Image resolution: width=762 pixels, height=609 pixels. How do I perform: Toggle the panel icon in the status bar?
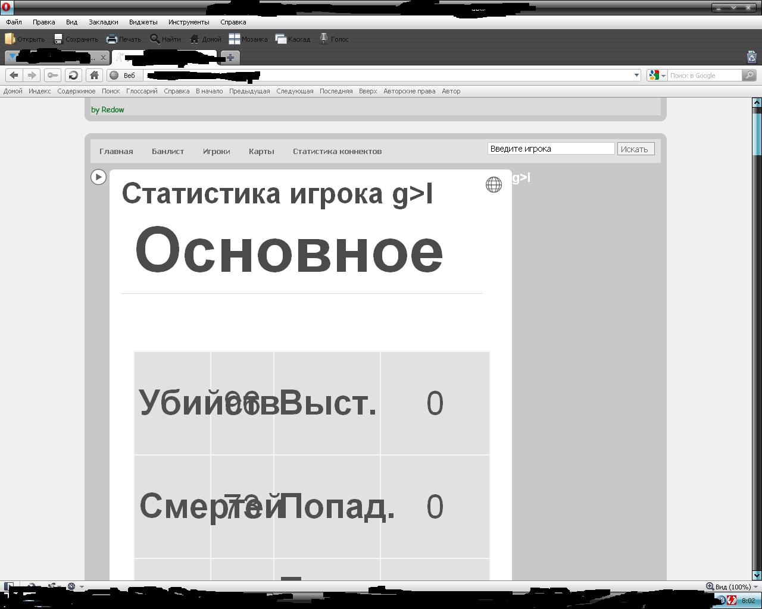(9, 586)
